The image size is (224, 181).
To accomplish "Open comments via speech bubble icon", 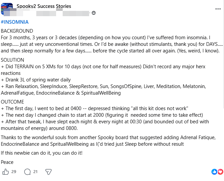I will click(x=27, y=172).
